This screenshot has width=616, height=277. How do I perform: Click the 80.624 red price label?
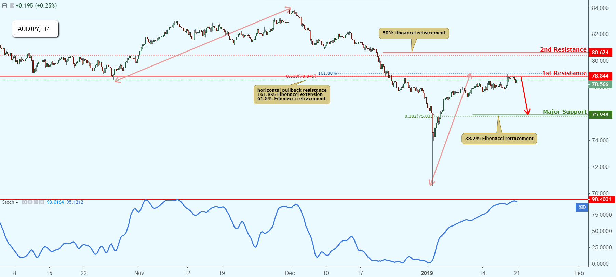coord(600,53)
